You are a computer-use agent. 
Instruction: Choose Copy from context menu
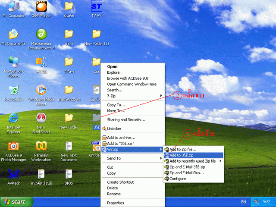[x=133, y=173]
